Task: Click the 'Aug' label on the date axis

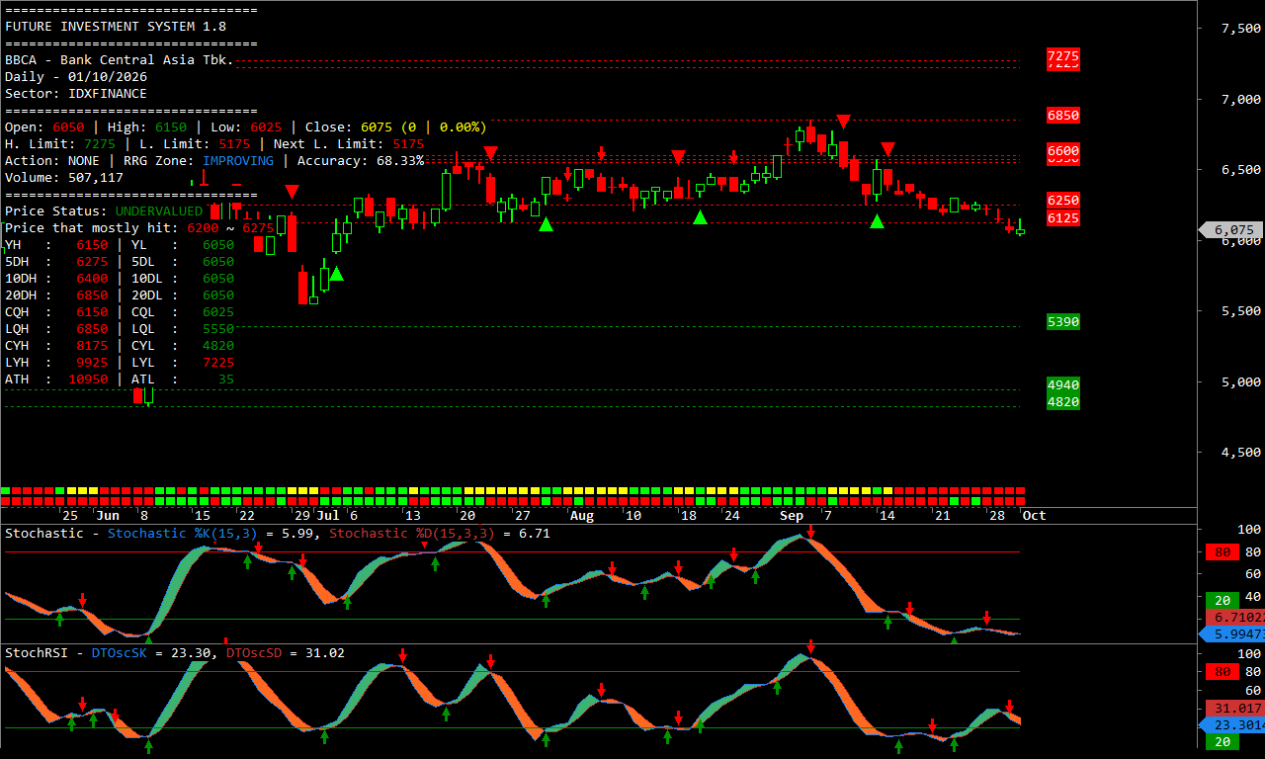Action: click(582, 516)
